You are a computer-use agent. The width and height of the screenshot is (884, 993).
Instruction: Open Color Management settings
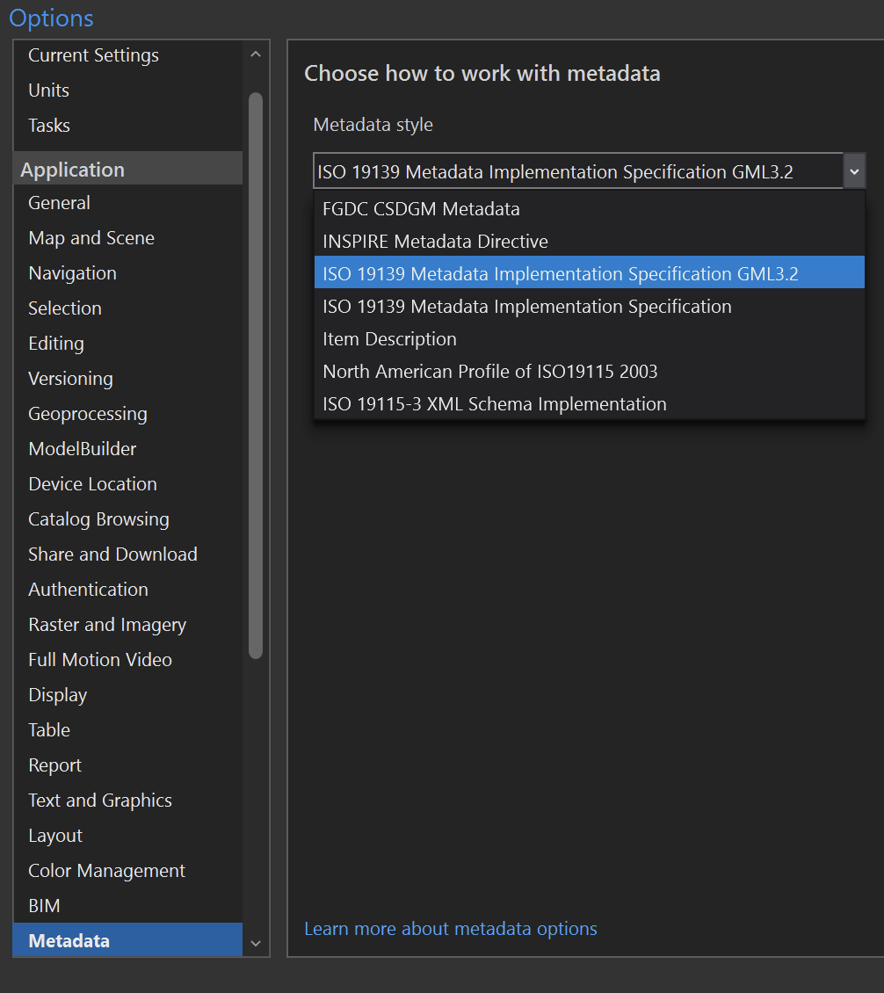106,871
